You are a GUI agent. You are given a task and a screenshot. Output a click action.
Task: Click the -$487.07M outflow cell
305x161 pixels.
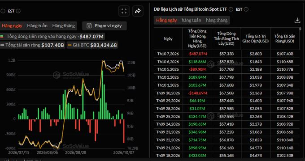coord(197,54)
